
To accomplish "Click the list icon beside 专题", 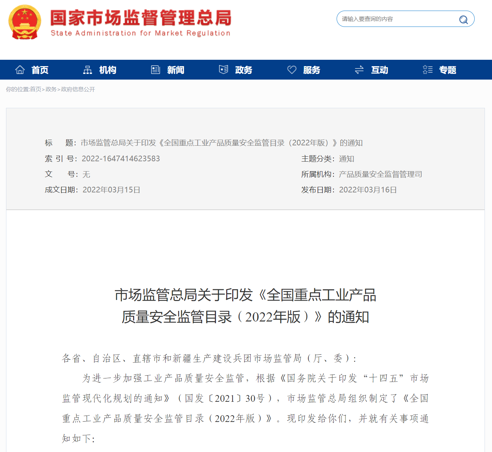I will [428, 70].
